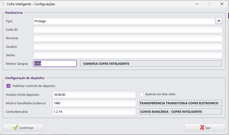Click the Motivo Sangria code field
229x135 pixels.
pyautogui.click(x=55, y=64)
